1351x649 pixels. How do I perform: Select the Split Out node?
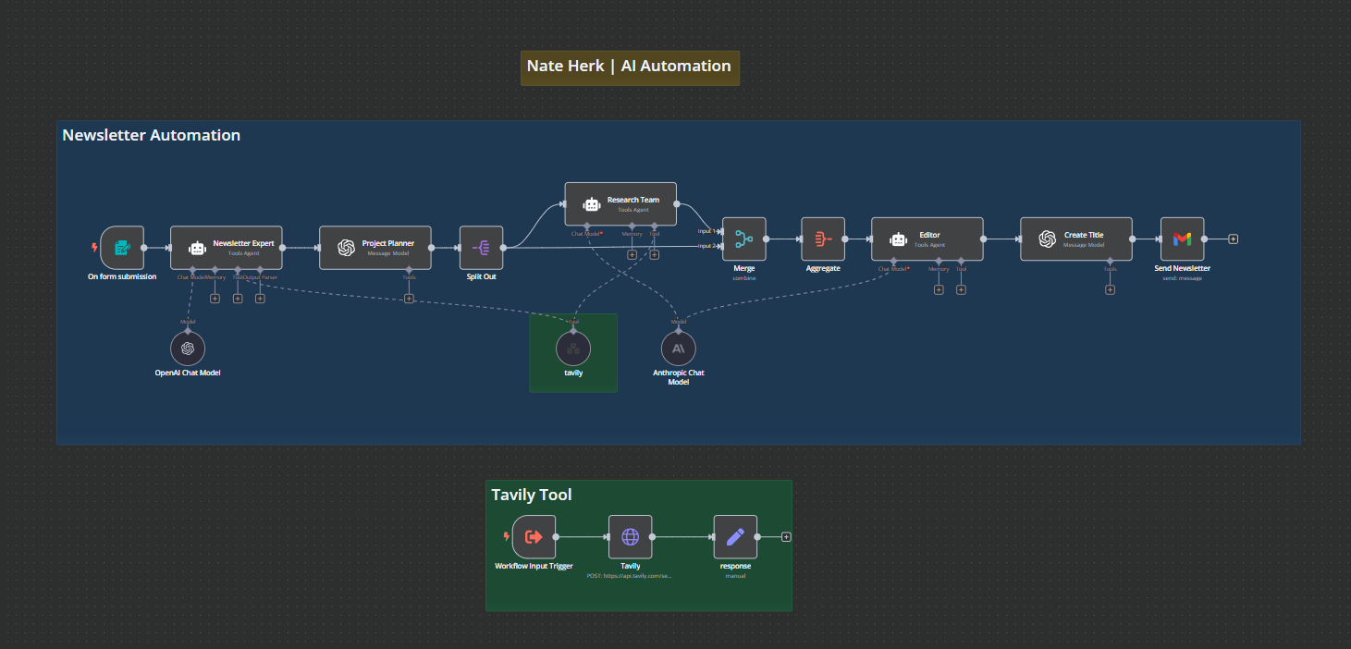[x=481, y=248]
